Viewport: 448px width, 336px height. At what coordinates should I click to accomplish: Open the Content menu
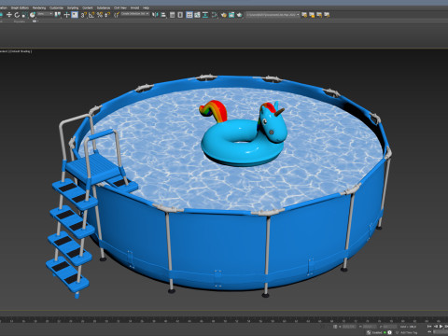coord(88,7)
